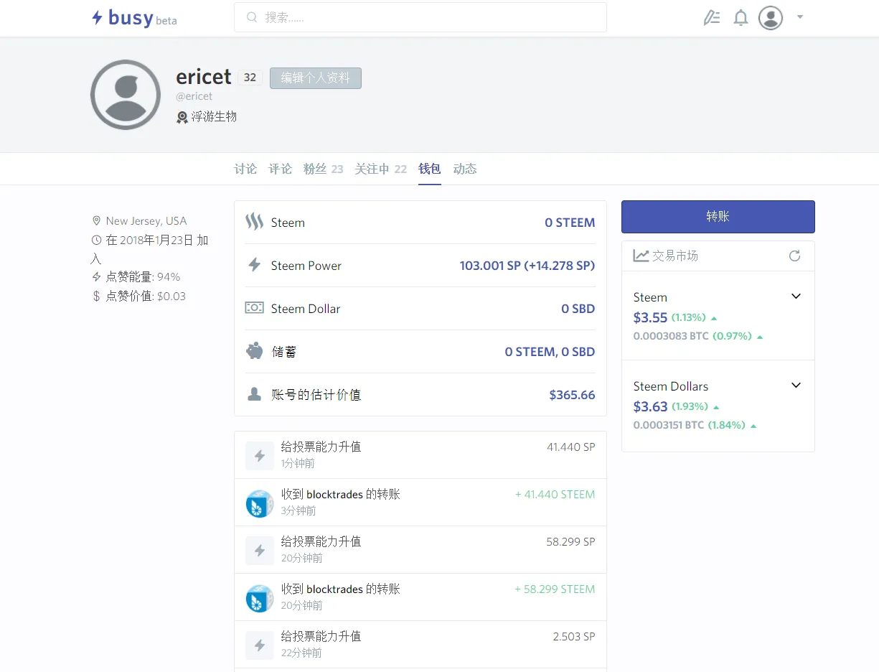Click ericet's large profile avatar
879x672 pixels.
point(126,95)
